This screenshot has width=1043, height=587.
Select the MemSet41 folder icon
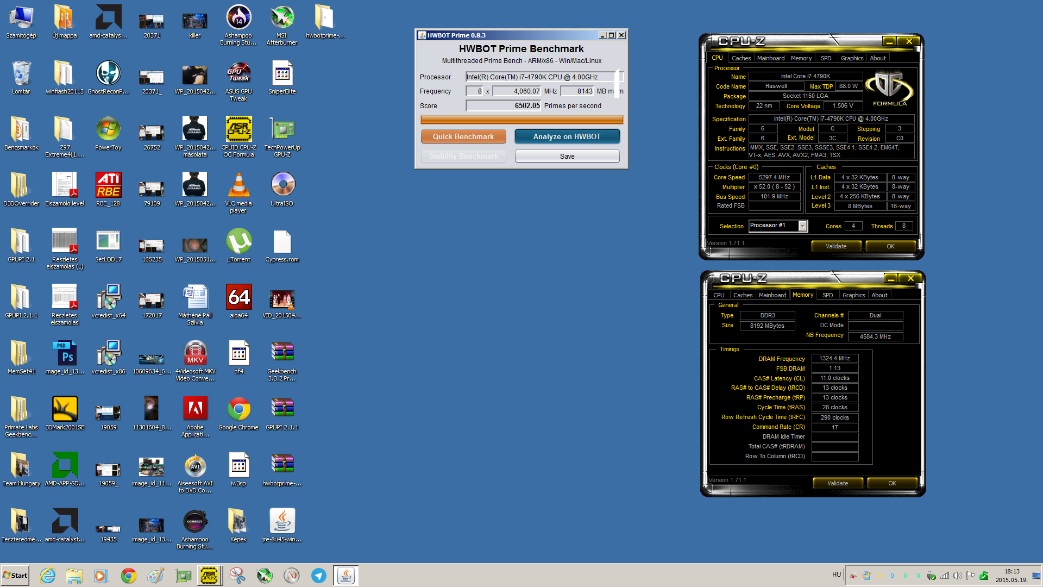point(21,357)
